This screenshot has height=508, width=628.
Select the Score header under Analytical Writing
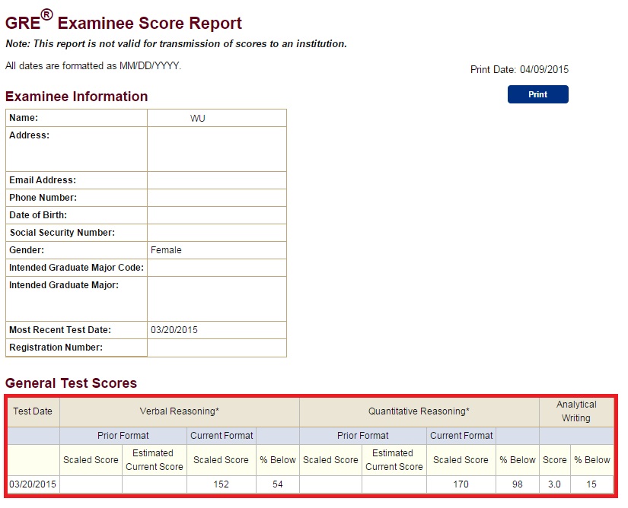[x=555, y=460]
